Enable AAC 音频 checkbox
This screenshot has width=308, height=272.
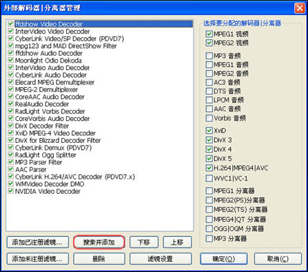209,109
